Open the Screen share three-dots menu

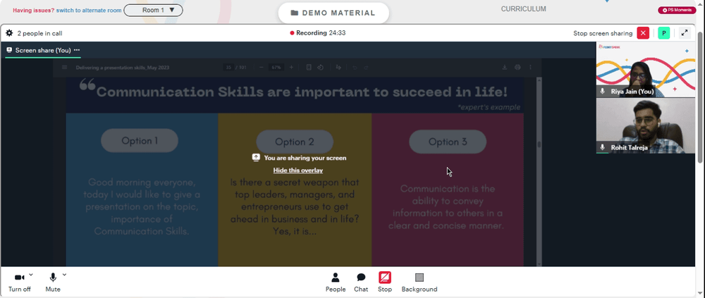coord(77,50)
